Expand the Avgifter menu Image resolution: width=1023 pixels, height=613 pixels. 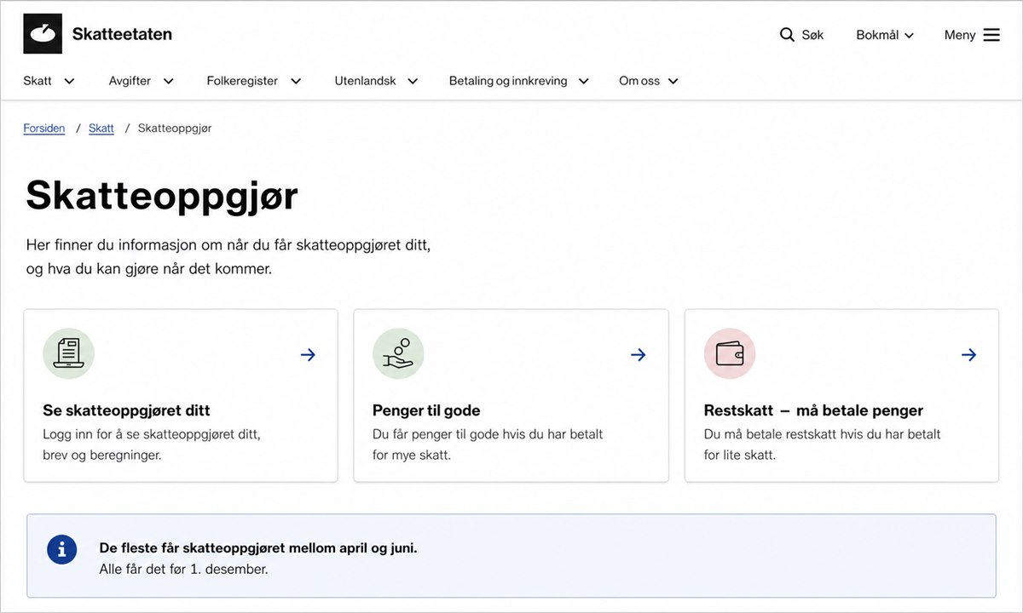point(142,81)
